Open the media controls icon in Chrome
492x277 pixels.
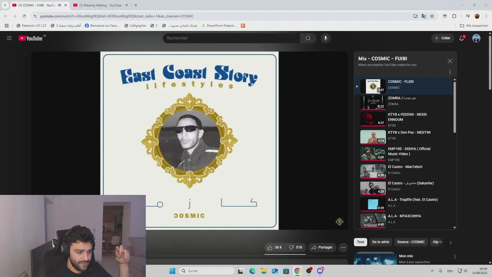click(468, 16)
